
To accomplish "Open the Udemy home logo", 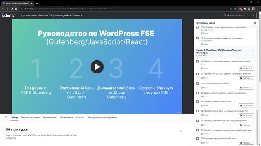I will pos(9,15).
